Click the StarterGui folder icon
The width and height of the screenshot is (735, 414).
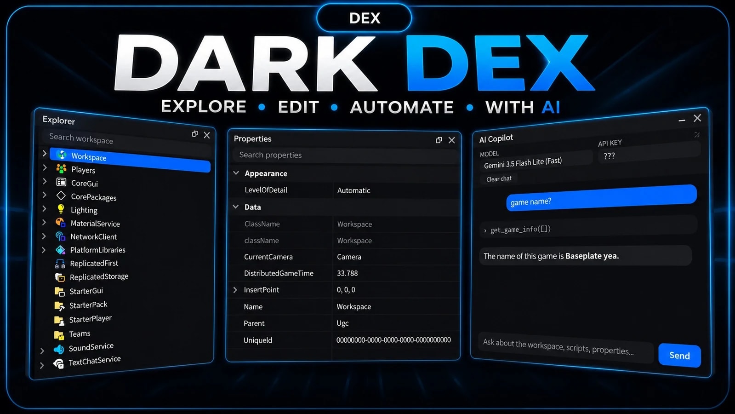59,292
